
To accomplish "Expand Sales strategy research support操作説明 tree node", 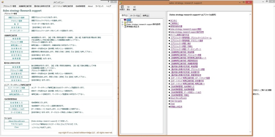I will tap(122, 24).
